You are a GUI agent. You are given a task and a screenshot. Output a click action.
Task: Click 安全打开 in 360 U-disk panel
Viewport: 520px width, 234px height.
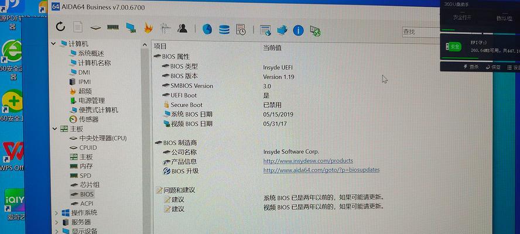(x=461, y=17)
